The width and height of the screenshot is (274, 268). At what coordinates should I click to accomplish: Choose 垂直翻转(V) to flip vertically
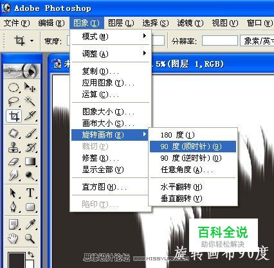click(193, 199)
